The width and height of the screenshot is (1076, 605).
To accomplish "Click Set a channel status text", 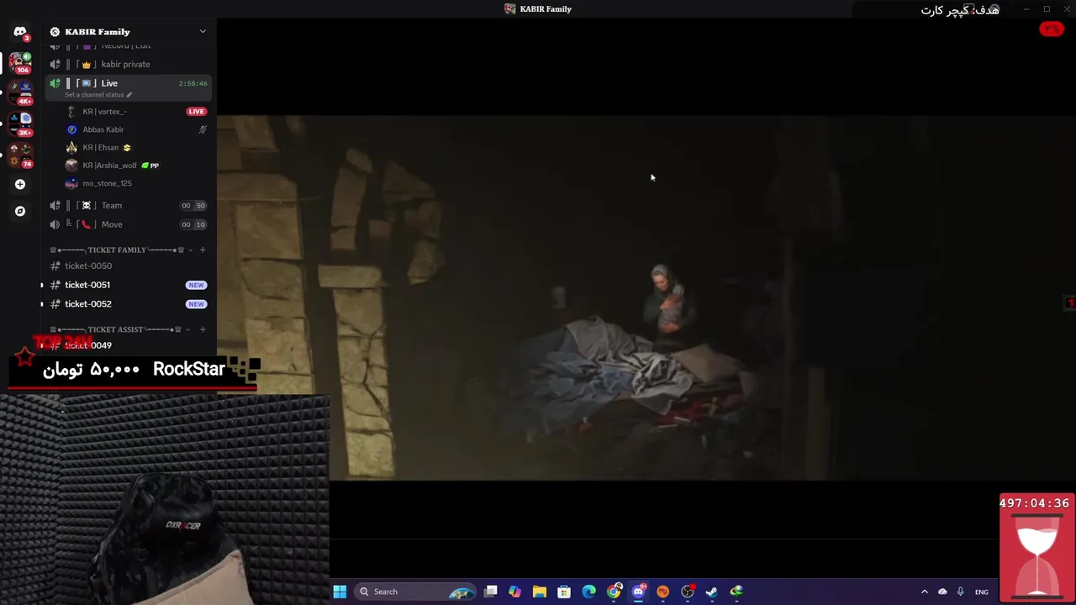I will tap(94, 95).
